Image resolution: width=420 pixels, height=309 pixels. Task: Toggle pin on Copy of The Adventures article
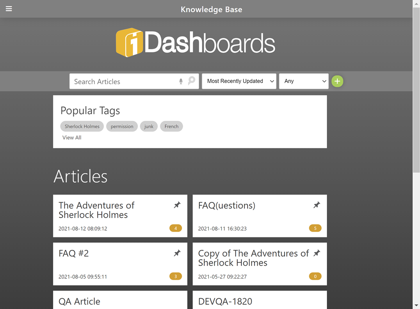[317, 253]
